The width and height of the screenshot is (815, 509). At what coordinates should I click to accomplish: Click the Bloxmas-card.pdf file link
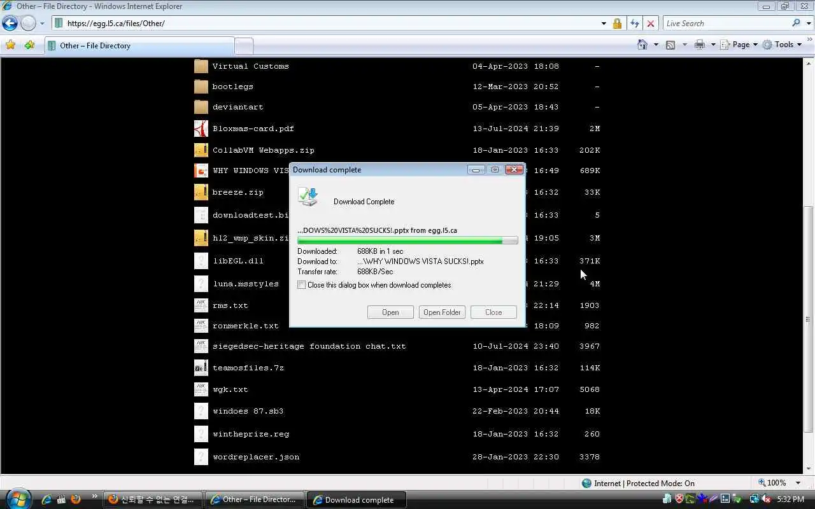[253, 129]
